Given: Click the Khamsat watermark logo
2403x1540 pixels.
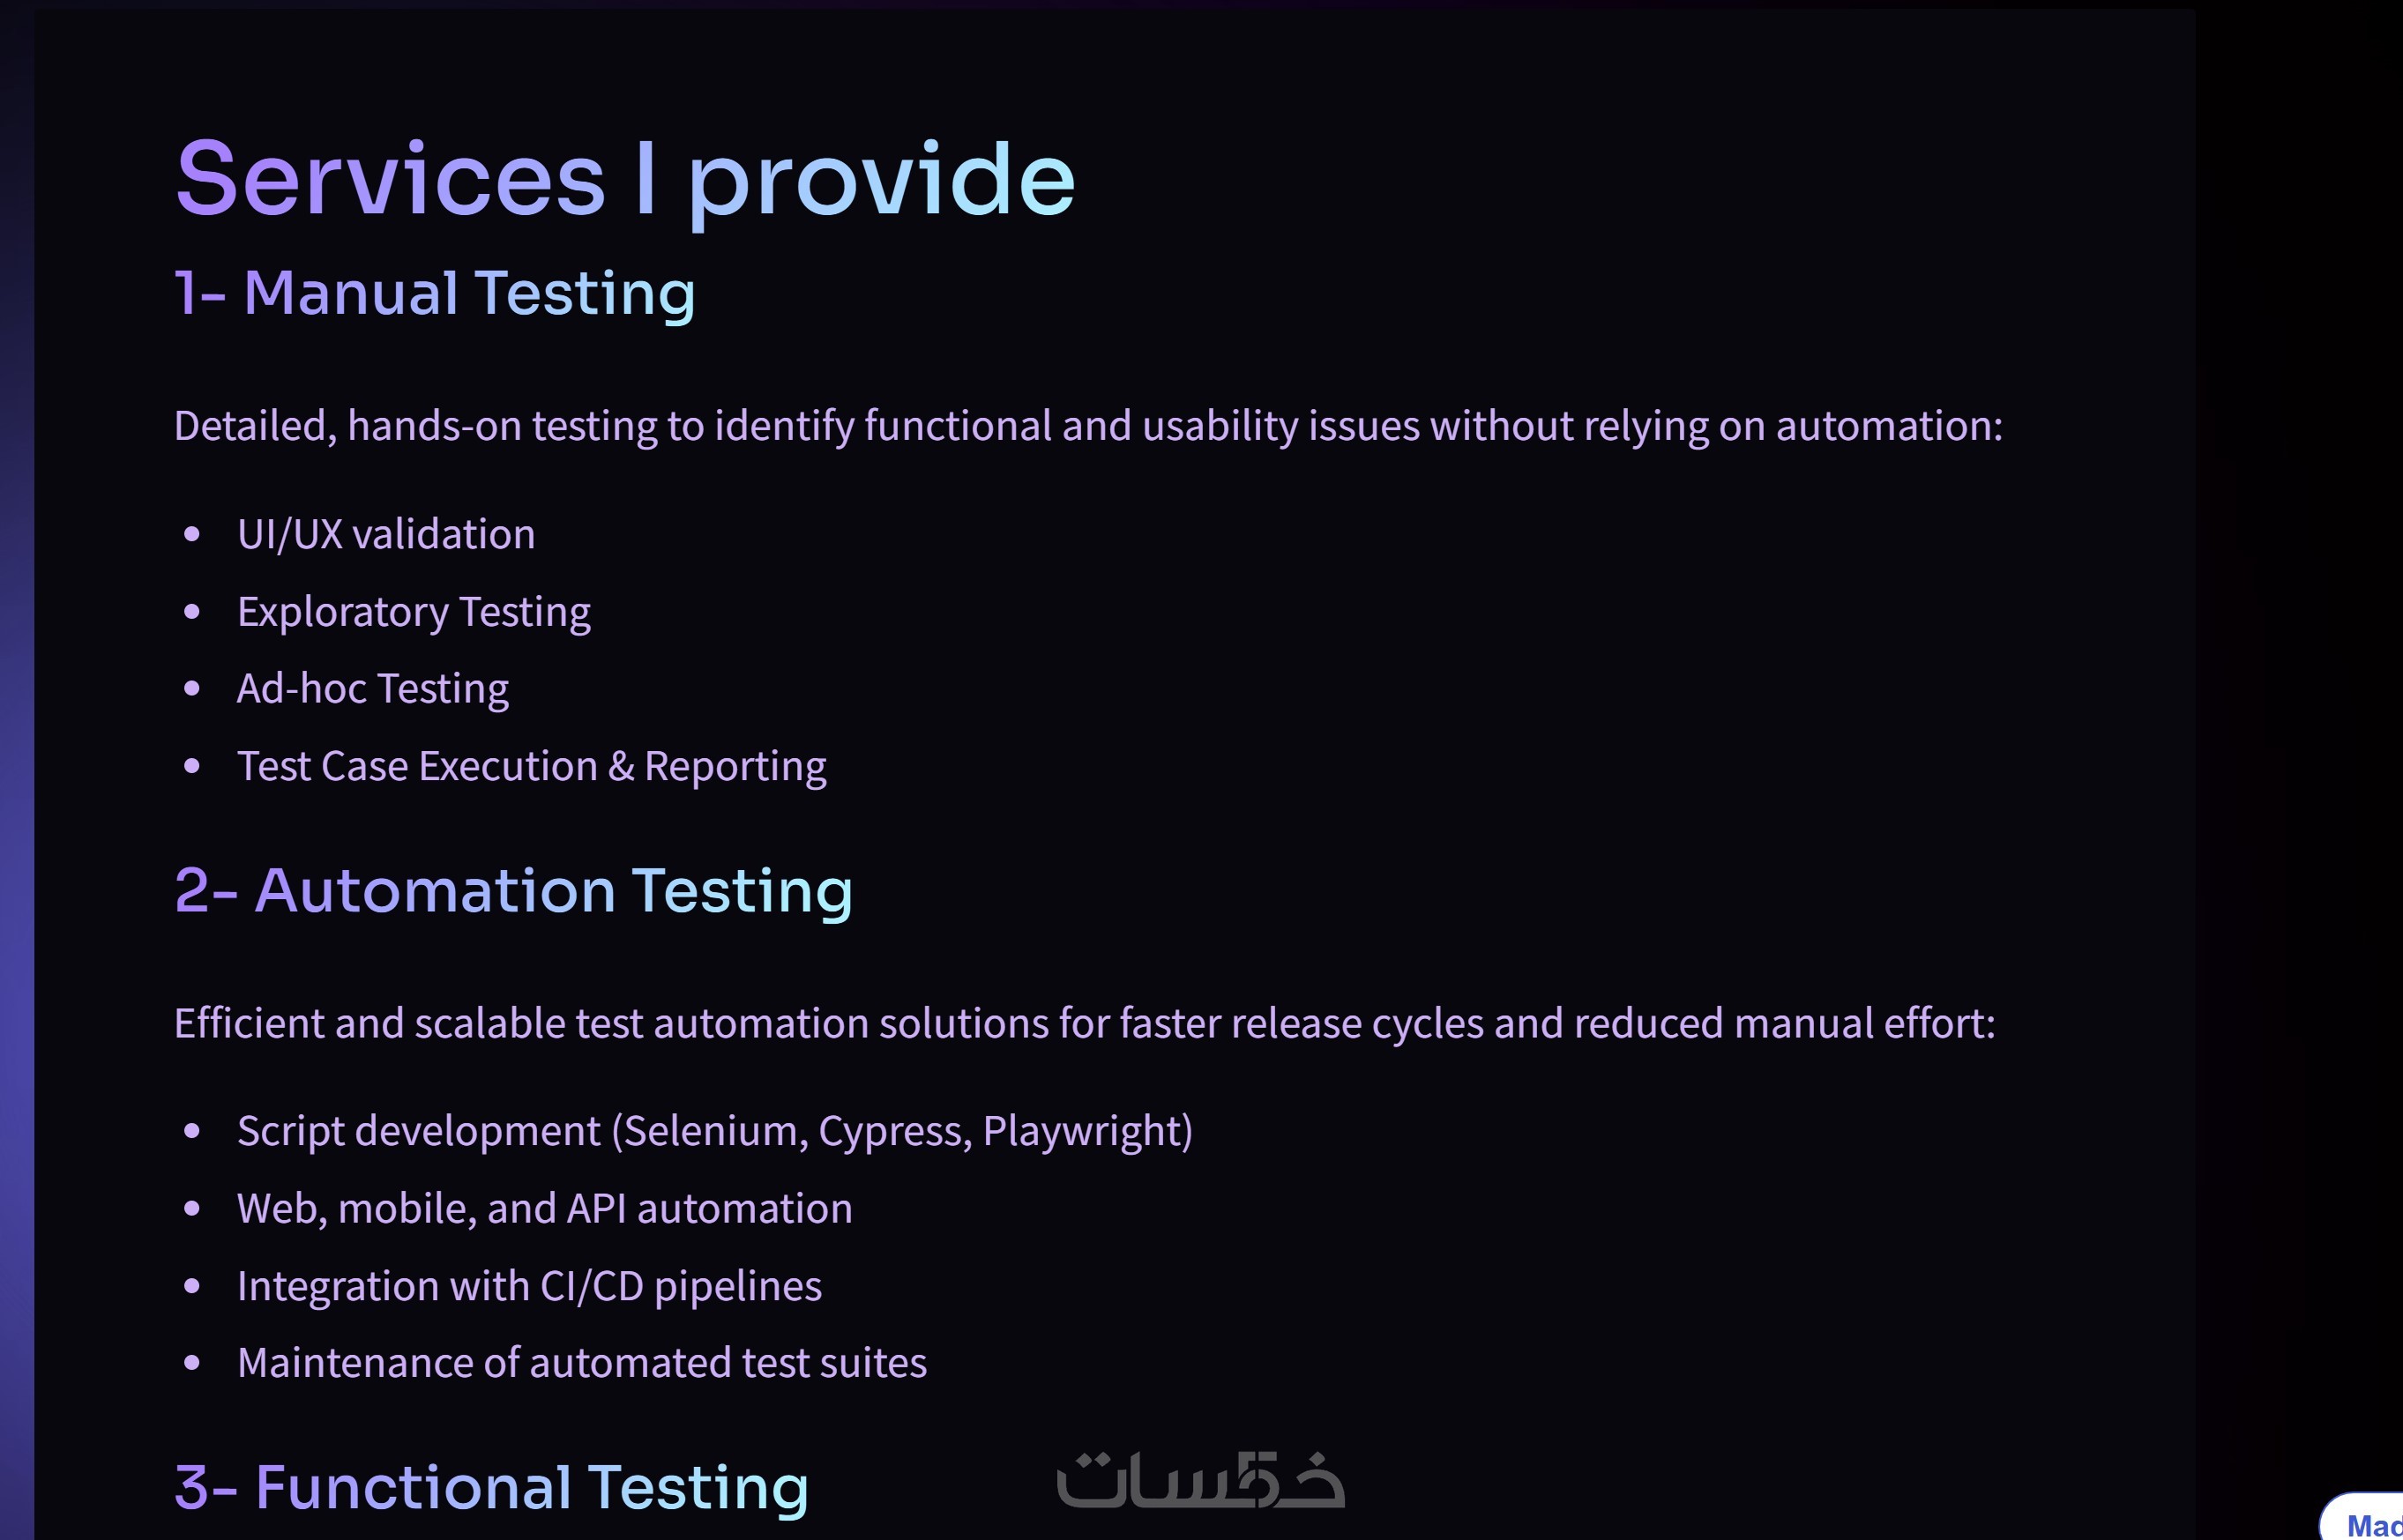Looking at the screenshot, I should tap(1200, 1481).
